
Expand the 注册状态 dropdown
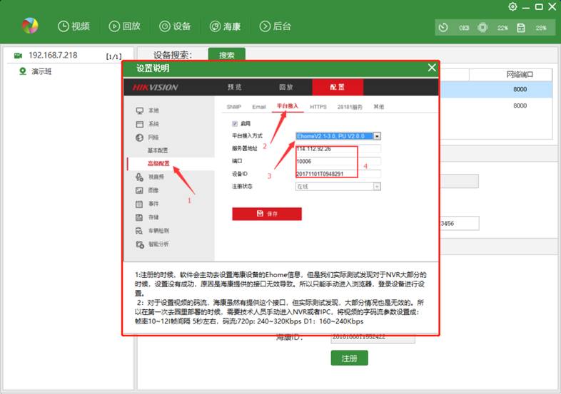pyautogui.click(x=376, y=186)
